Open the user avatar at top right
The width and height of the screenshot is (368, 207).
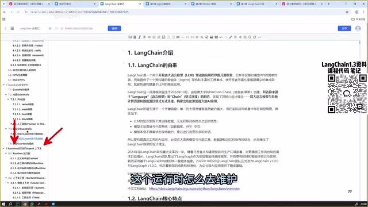(358, 28)
